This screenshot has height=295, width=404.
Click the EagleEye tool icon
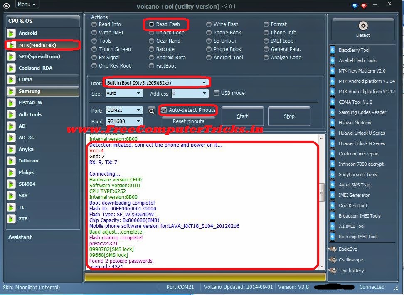pos(333,249)
